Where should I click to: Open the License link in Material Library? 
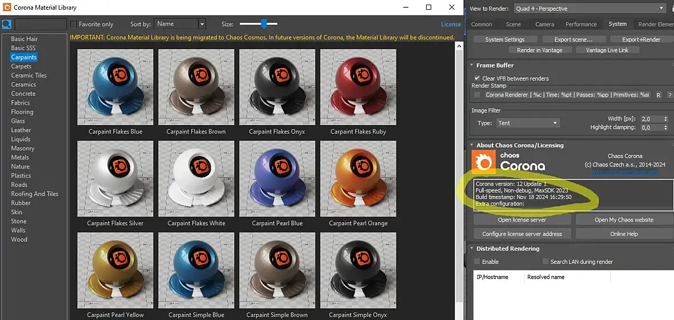click(x=451, y=24)
